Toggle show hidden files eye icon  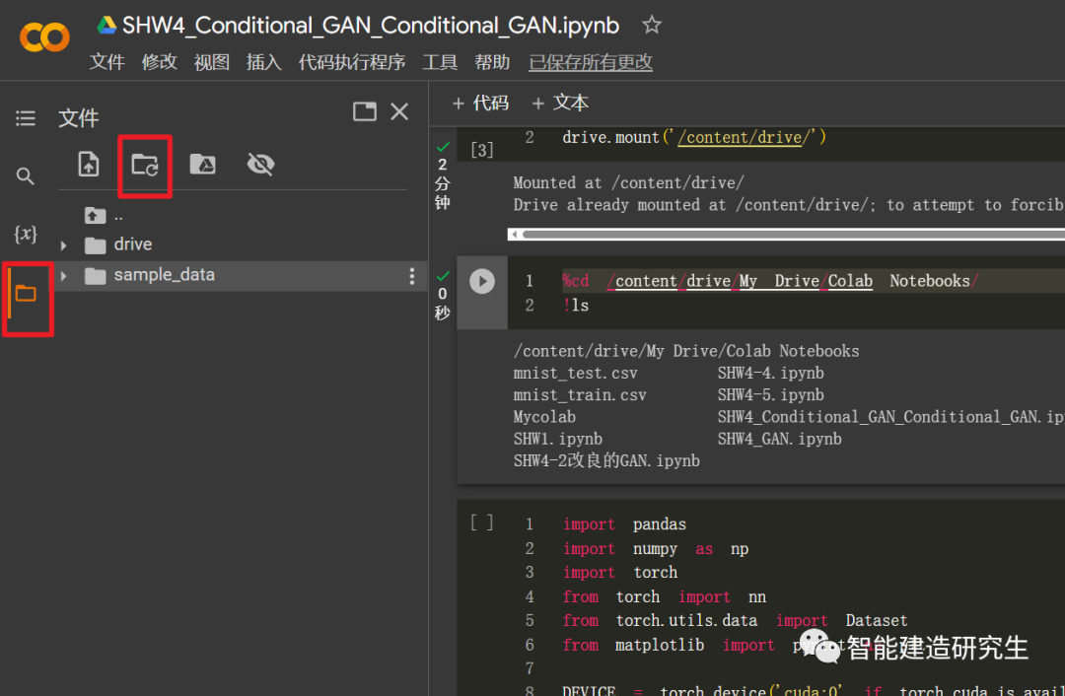(x=260, y=165)
